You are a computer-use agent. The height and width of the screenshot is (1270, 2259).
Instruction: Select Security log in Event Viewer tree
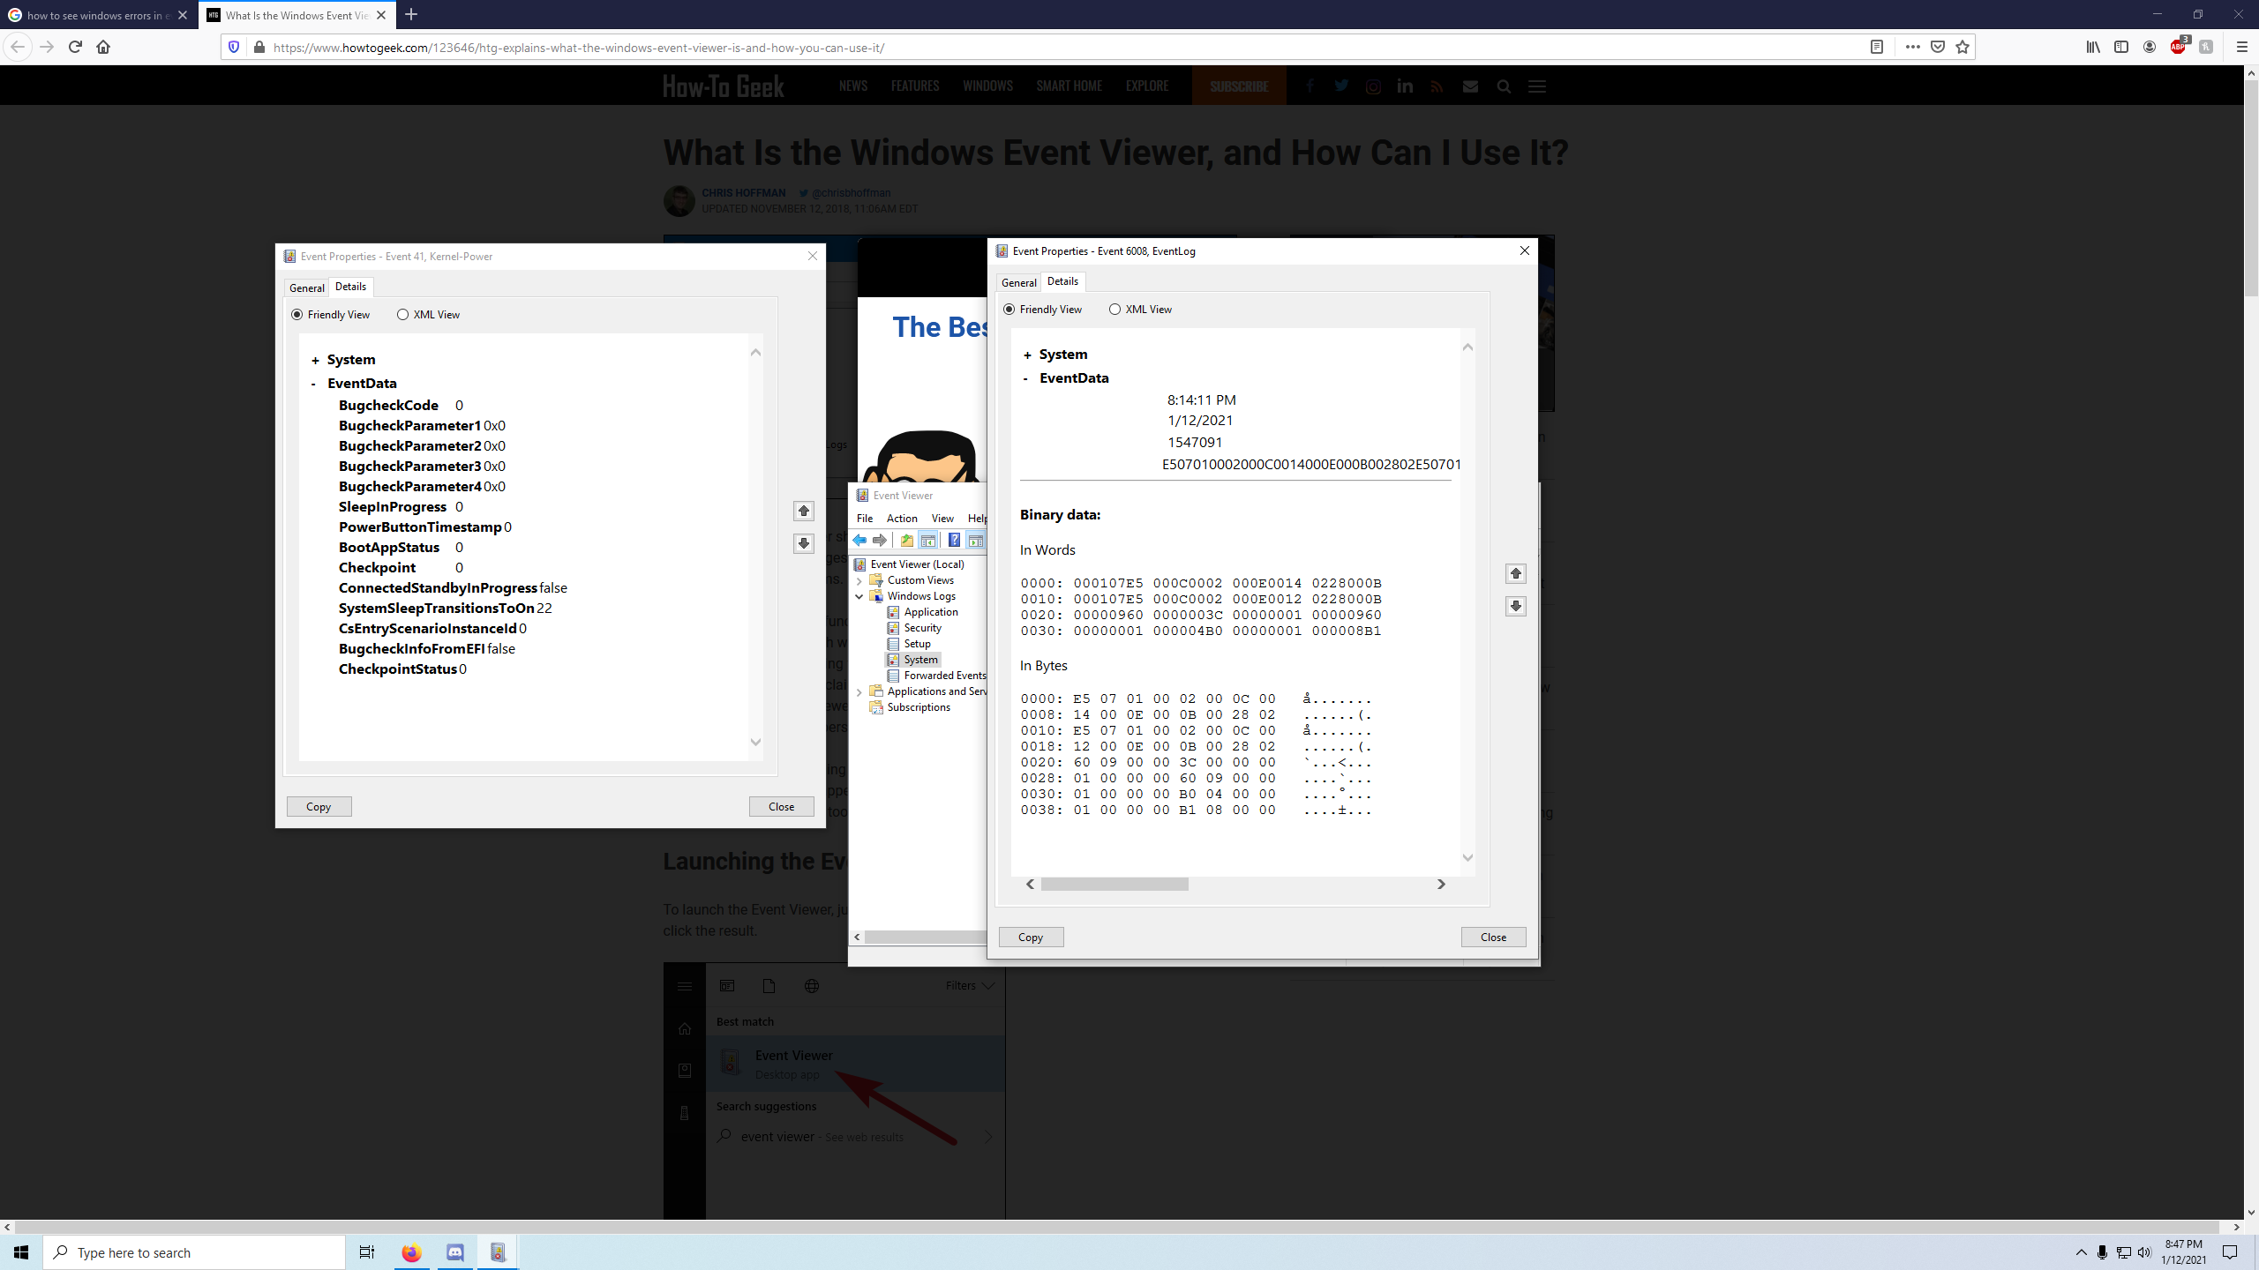point(922,629)
